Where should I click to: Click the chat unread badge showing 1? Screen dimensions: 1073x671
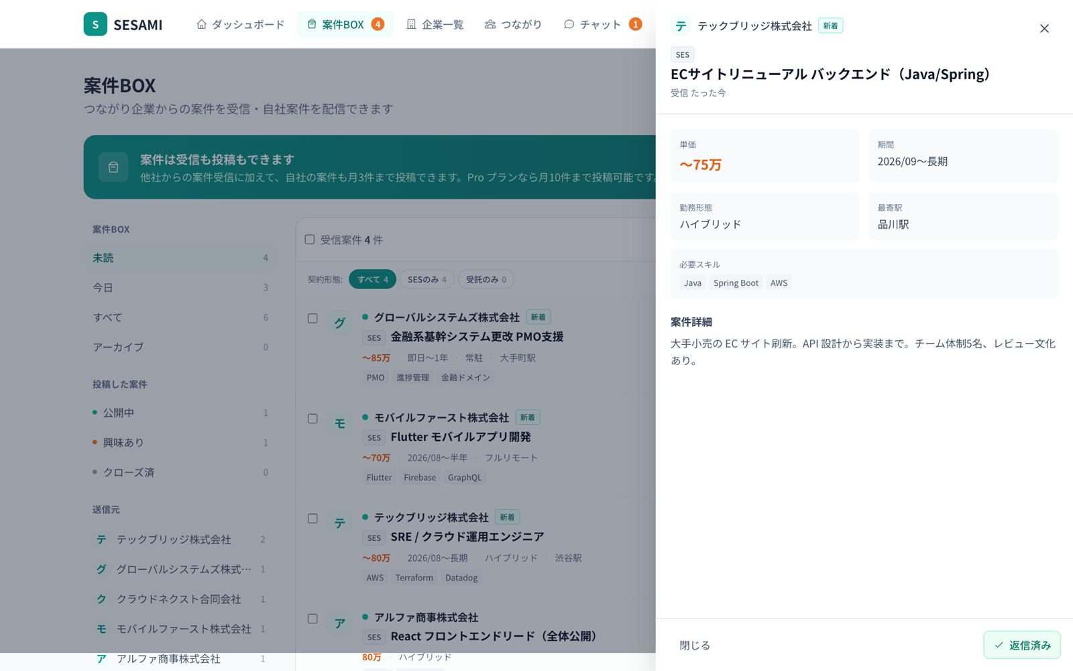635,24
